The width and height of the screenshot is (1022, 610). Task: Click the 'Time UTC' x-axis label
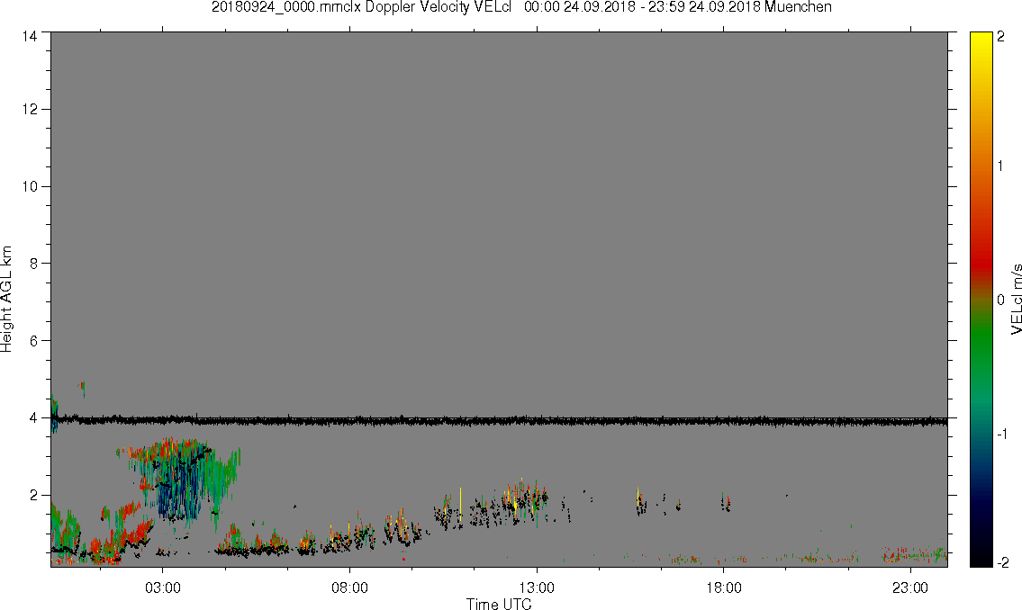pos(499,604)
